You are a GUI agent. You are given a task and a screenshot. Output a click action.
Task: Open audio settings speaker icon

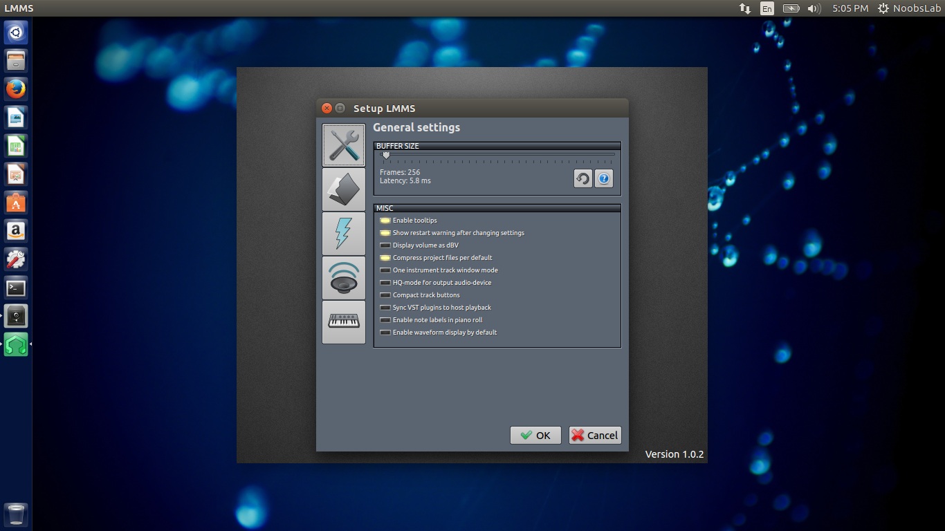point(344,278)
